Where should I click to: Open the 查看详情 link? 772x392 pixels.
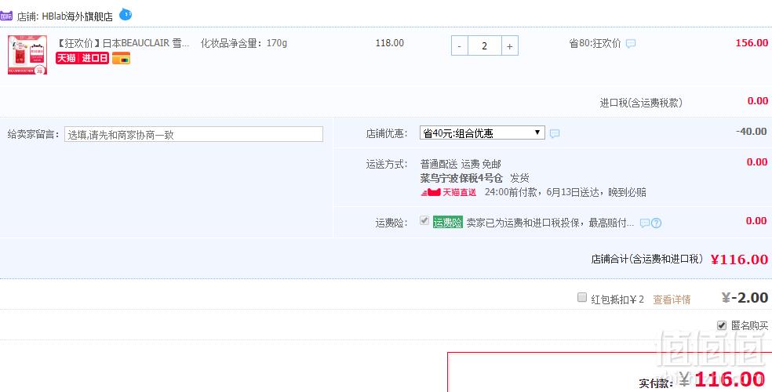(672, 299)
